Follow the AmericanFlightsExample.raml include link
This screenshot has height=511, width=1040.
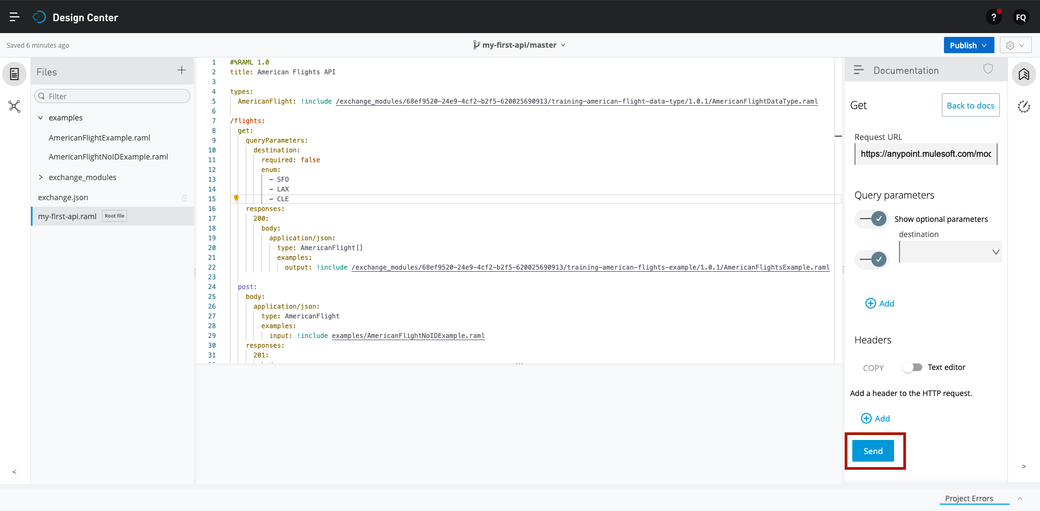(590, 267)
